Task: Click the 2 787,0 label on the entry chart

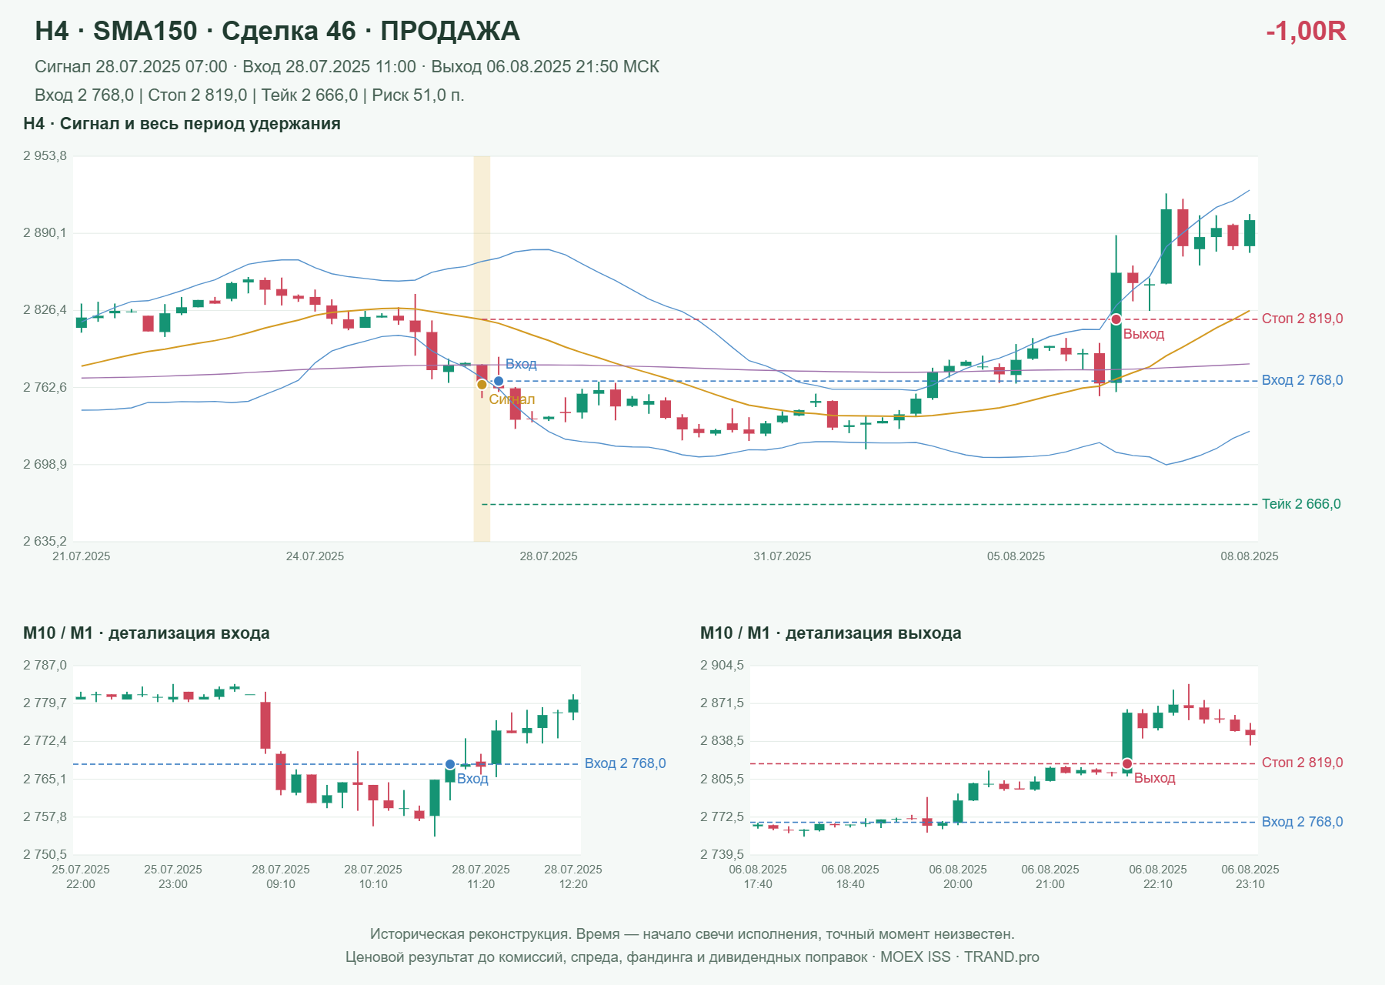Action: tap(45, 666)
